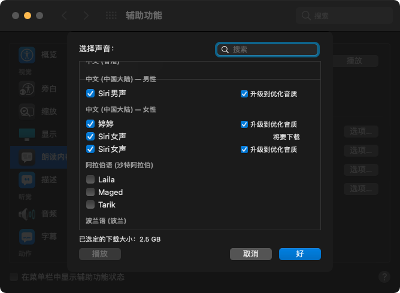Select the 旁白 VoiceOver icon

coord(27,88)
